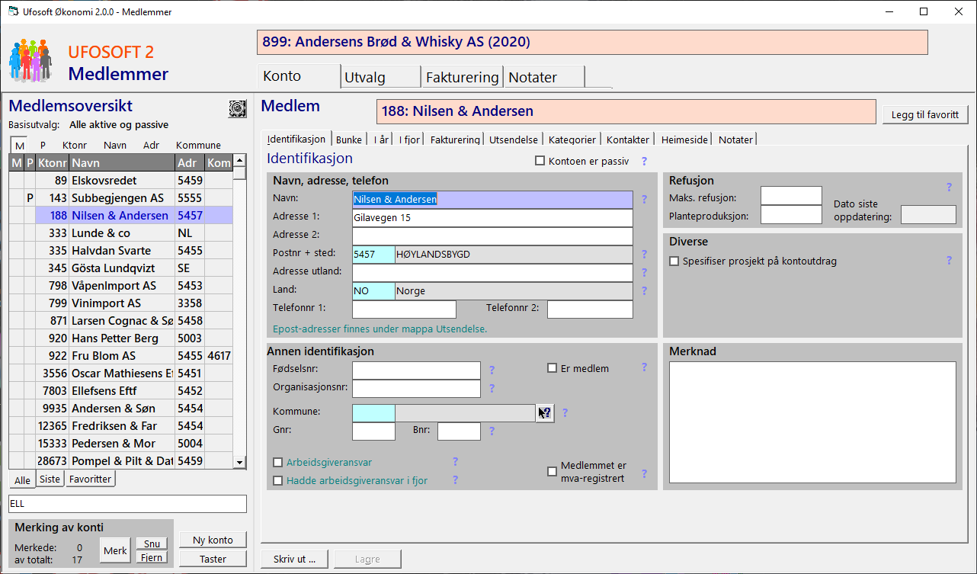This screenshot has width=977, height=574.
Task: Select member row Vinimport AS
Action: click(120, 303)
